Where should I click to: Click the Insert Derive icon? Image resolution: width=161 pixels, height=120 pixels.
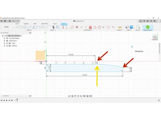[127, 27]
